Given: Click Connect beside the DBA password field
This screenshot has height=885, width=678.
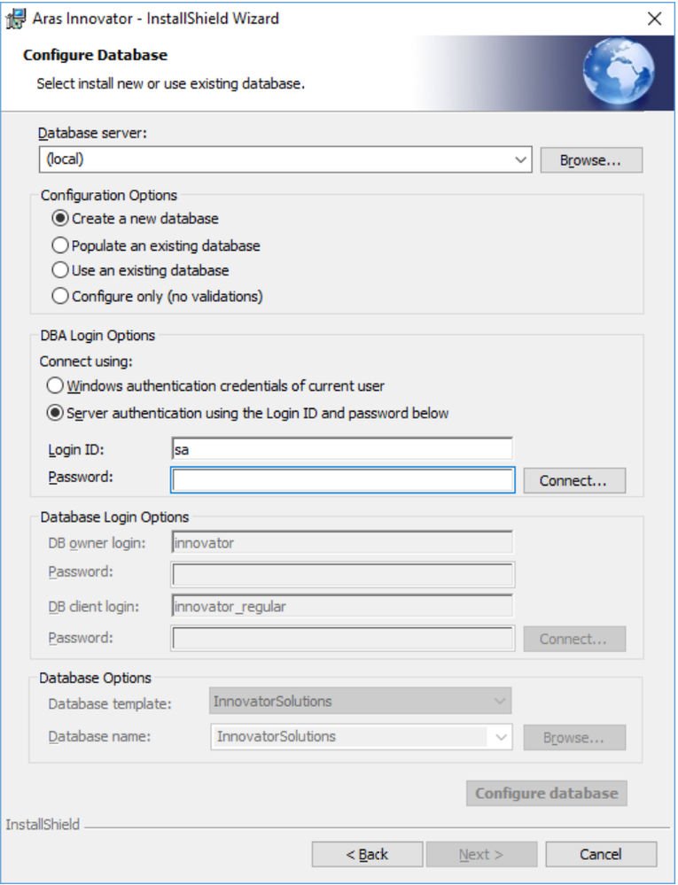Looking at the screenshot, I should click(573, 480).
